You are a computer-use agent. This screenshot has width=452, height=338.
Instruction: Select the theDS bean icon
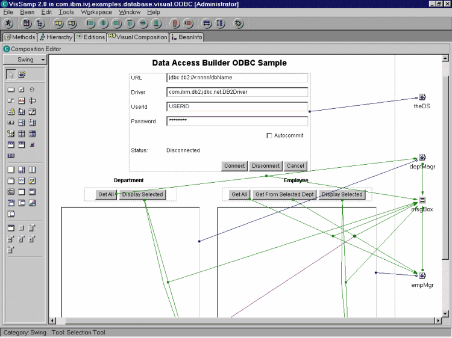(422, 97)
